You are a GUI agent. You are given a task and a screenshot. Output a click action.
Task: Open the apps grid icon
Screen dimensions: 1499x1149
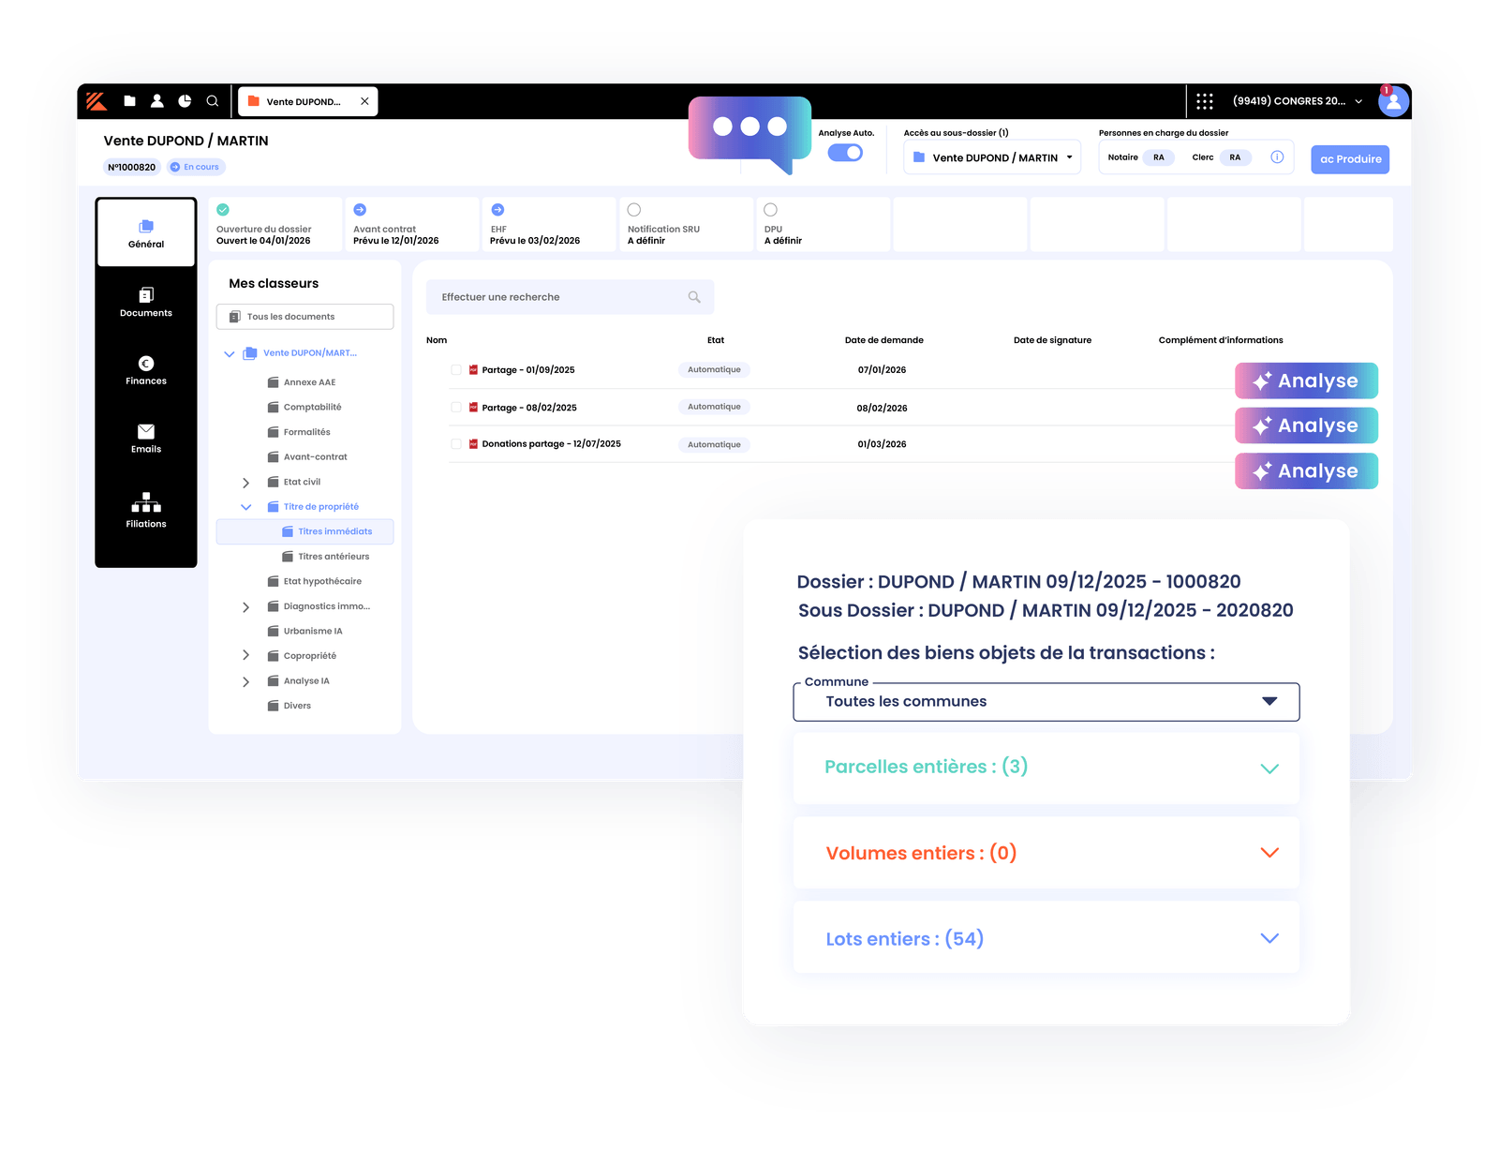[x=1205, y=101]
